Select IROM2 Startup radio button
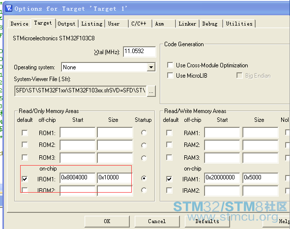The width and height of the screenshot is (290, 229). [144, 190]
